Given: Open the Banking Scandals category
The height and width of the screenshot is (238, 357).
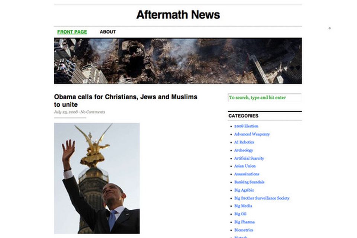Looking at the screenshot, I should coord(249,182).
